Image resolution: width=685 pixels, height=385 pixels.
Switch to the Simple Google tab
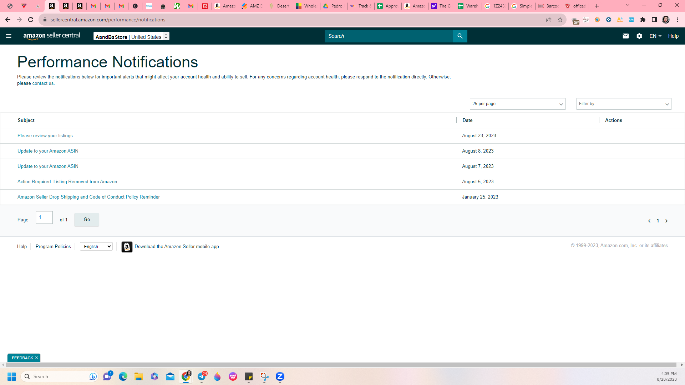522,6
